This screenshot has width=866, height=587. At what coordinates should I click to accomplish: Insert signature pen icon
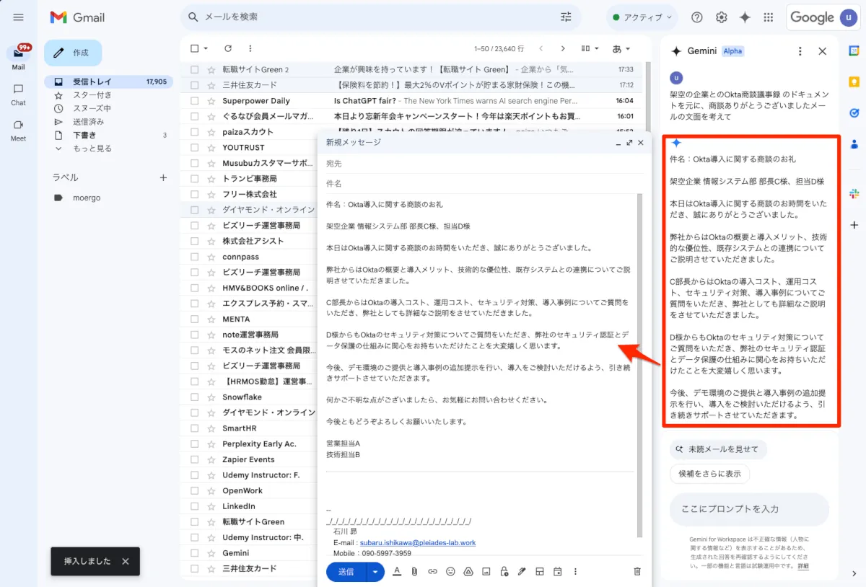point(522,571)
